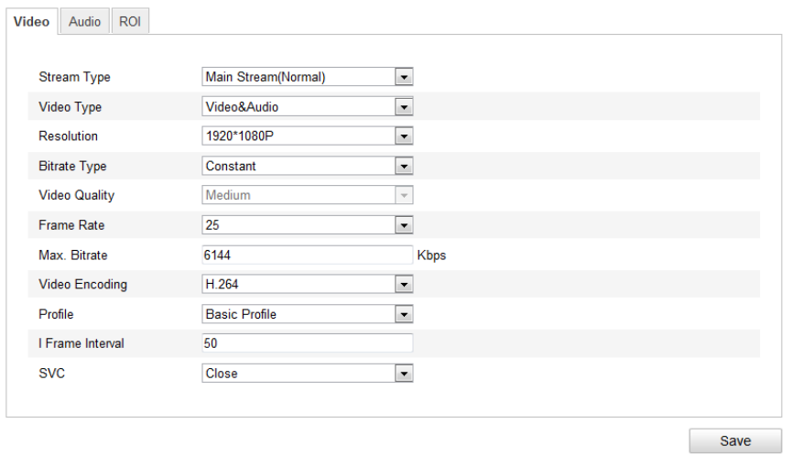The image size is (792, 467).
Task: Open the SVC dropdown arrow
Action: point(404,374)
